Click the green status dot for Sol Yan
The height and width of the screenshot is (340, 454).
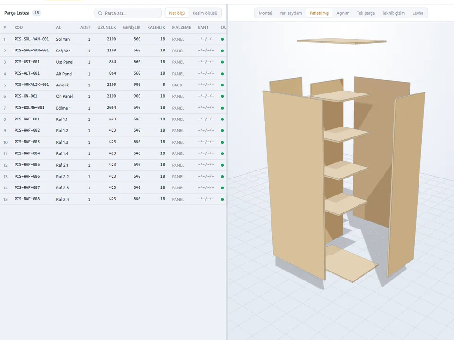click(222, 39)
